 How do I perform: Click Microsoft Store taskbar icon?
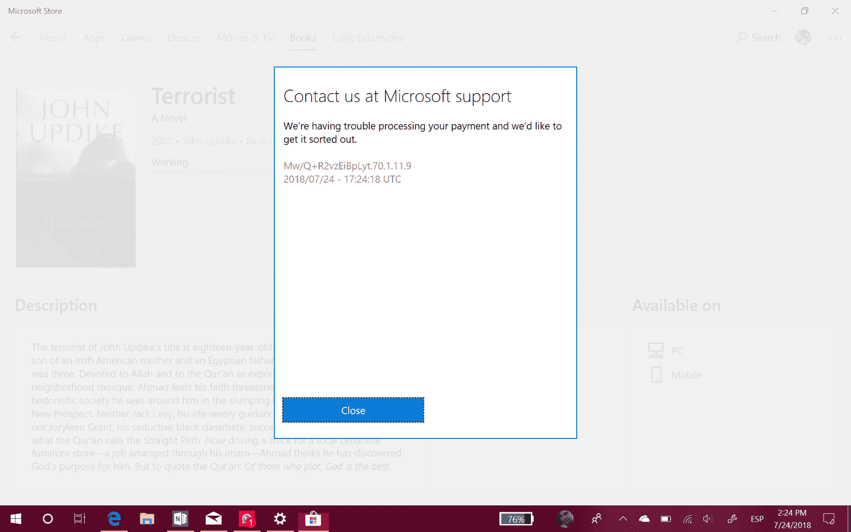point(313,519)
